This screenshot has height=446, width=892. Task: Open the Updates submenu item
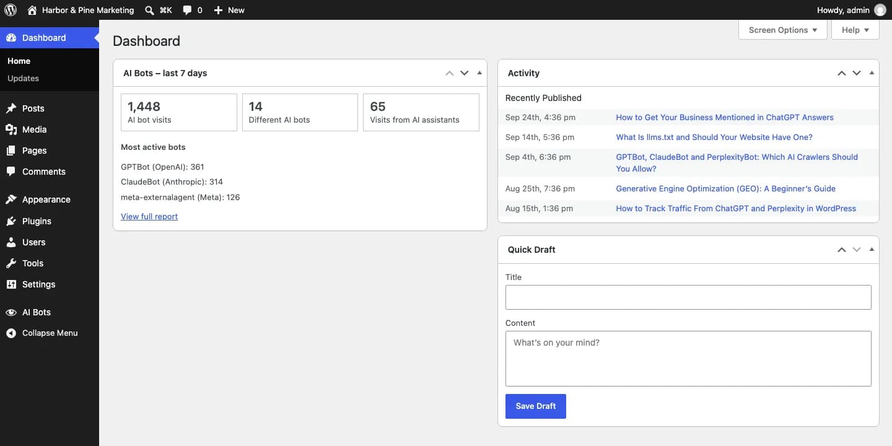[23, 78]
